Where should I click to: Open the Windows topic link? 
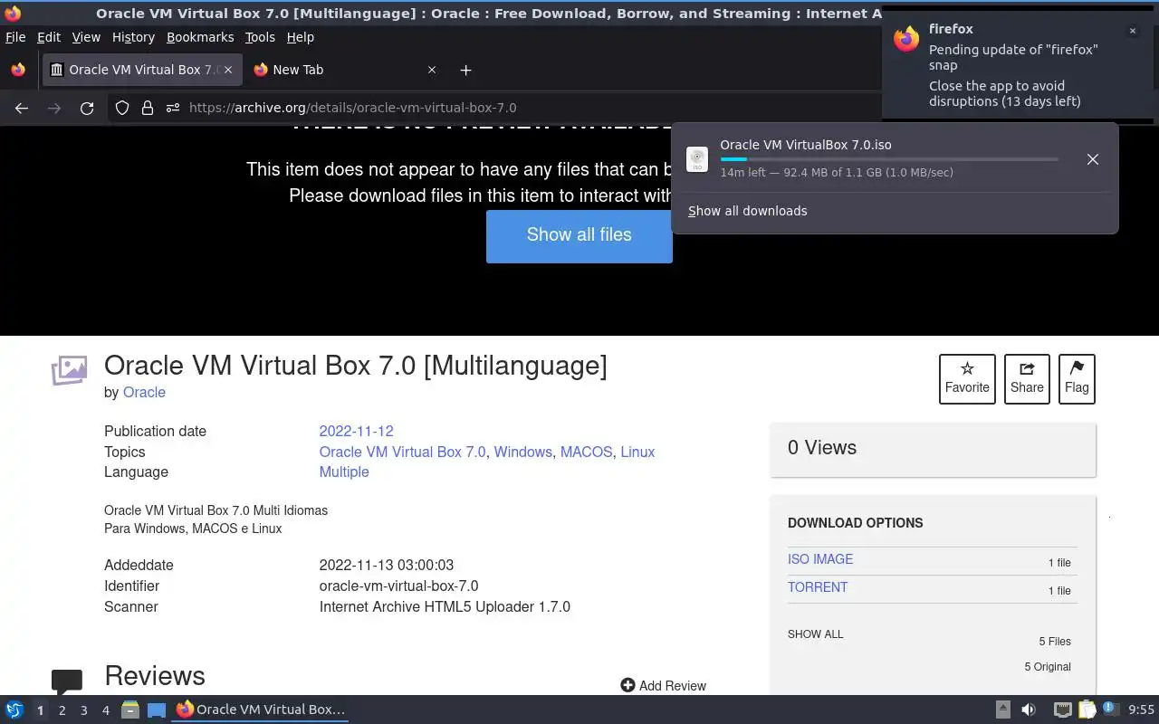pyautogui.click(x=523, y=452)
